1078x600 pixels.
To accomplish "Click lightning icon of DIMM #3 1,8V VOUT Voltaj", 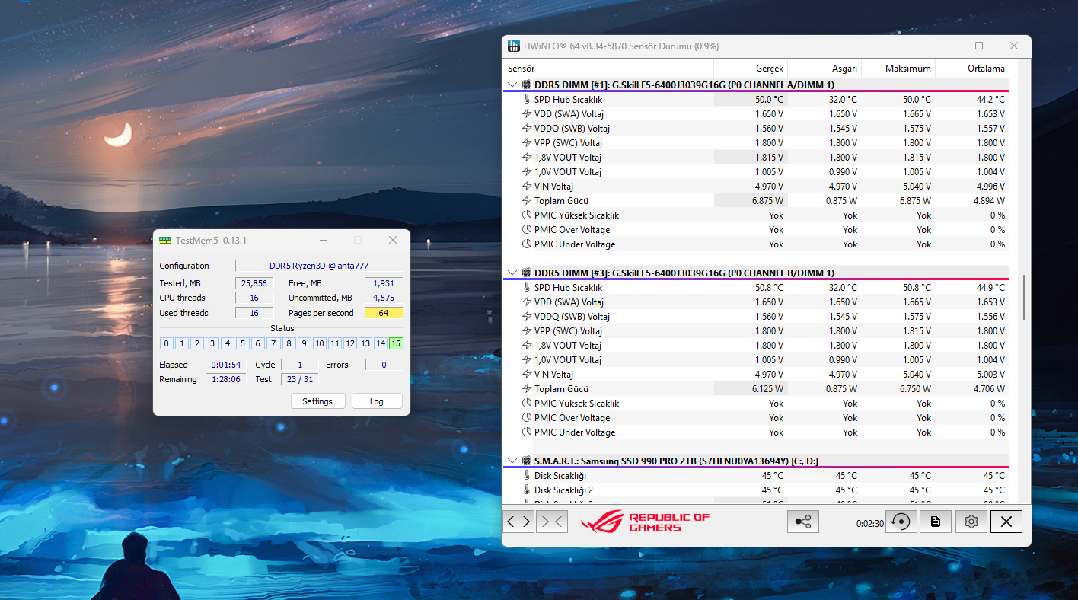I will pyautogui.click(x=526, y=346).
